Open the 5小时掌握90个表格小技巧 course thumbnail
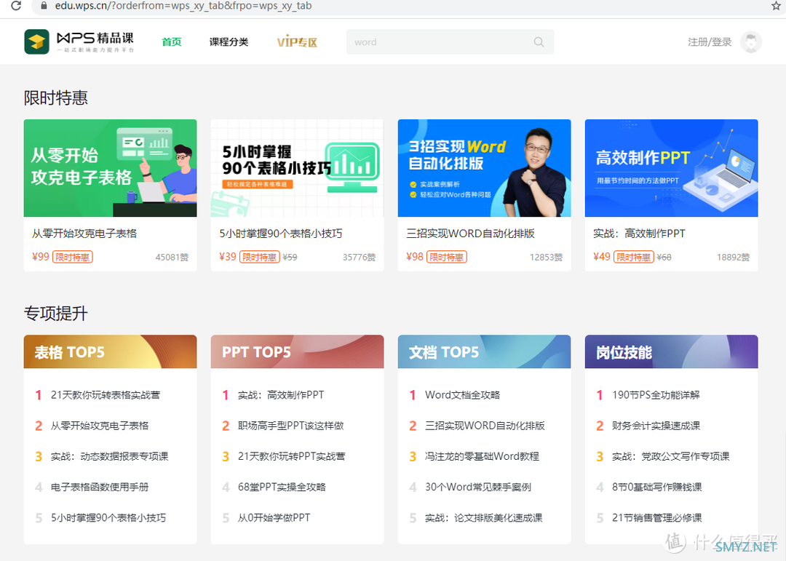Viewport: 786px width, 561px height. click(297, 168)
